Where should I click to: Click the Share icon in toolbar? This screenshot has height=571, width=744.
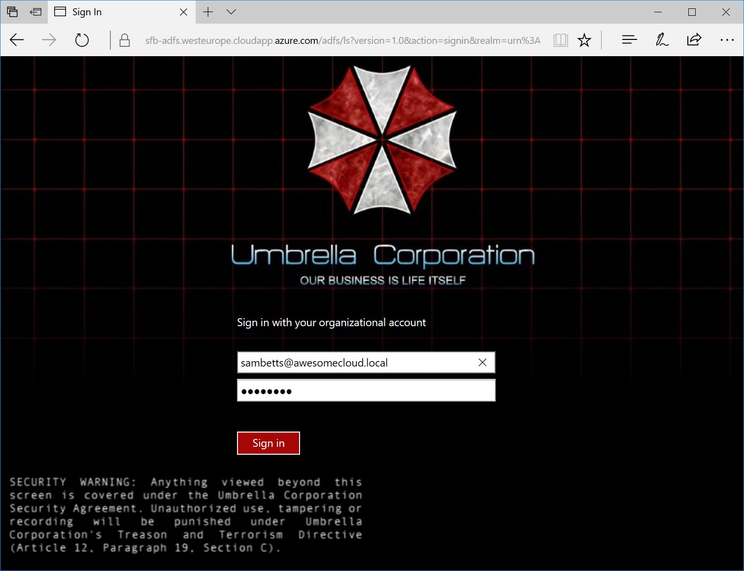[694, 40]
